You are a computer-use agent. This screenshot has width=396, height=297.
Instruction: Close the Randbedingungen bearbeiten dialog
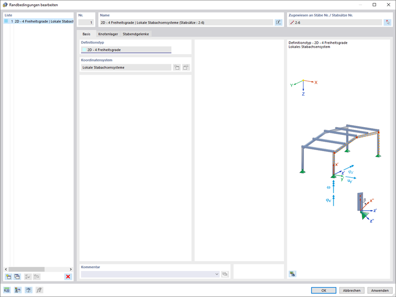click(388, 5)
